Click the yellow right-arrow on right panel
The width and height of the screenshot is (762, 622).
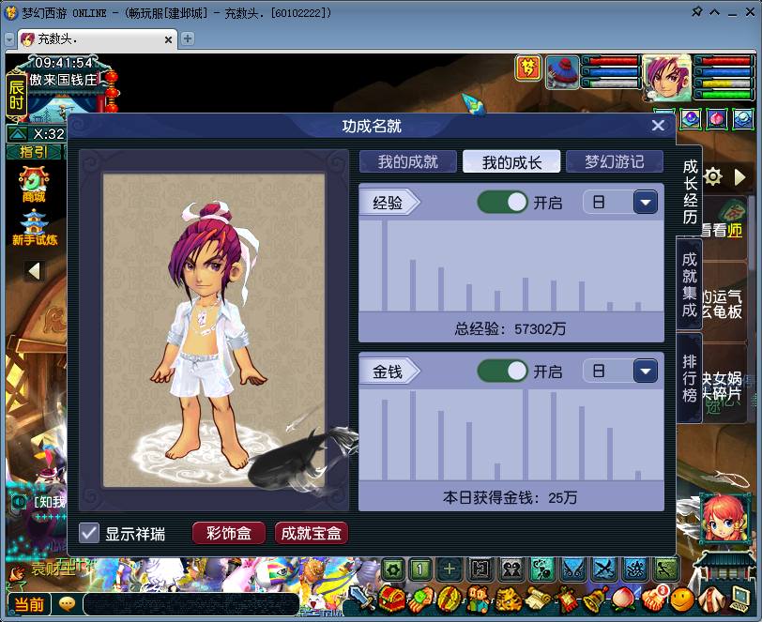740,176
